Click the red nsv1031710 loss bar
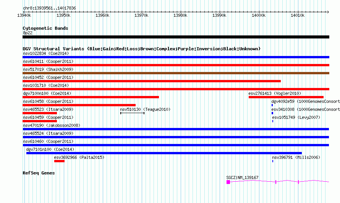The image size is (340, 203). (176, 89)
